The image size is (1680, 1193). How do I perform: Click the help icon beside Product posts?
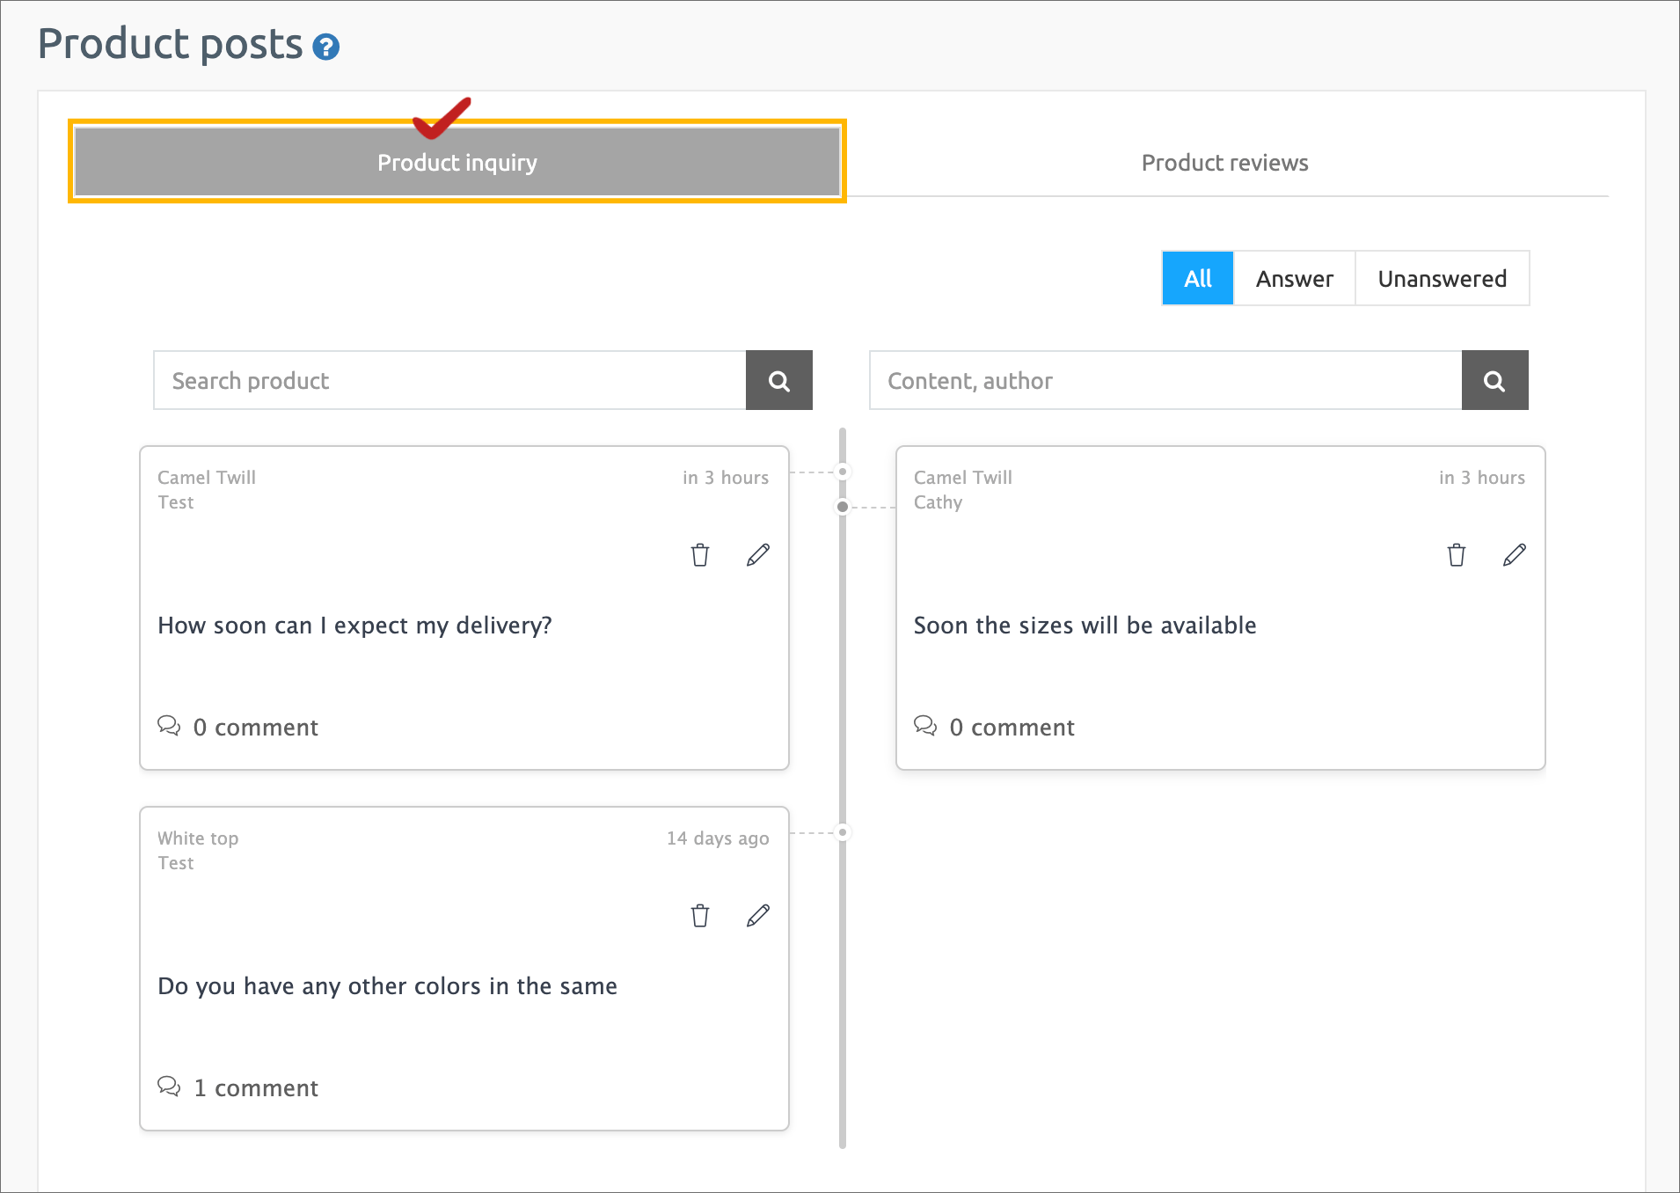pyautogui.click(x=326, y=47)
